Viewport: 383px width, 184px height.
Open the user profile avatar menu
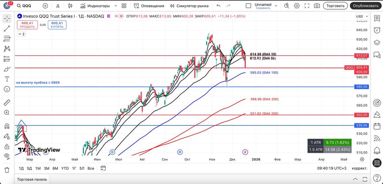(x=7, y=6)
